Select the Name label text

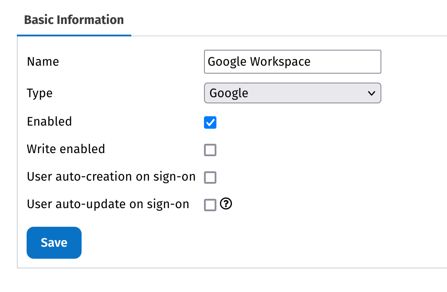pyautogui.click(x=43, y=62)
